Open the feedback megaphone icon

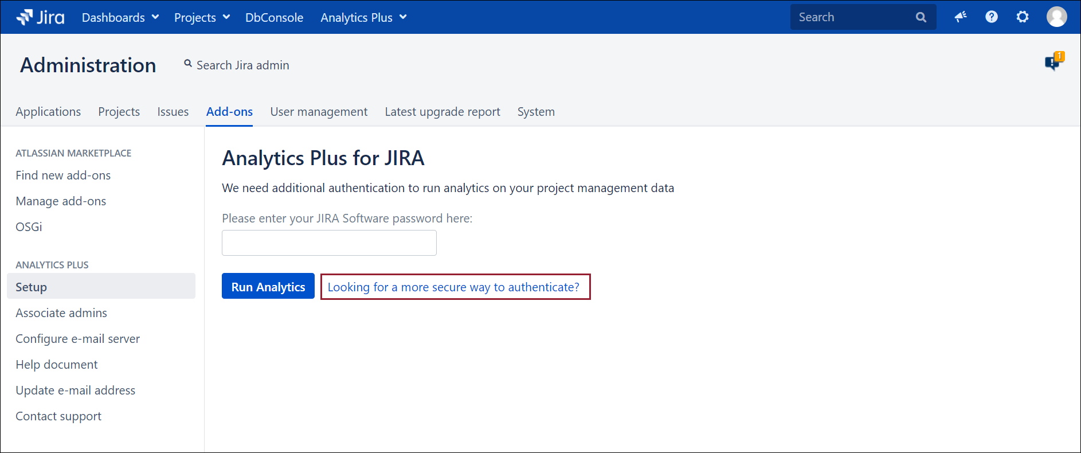click(x=961, y=17)
